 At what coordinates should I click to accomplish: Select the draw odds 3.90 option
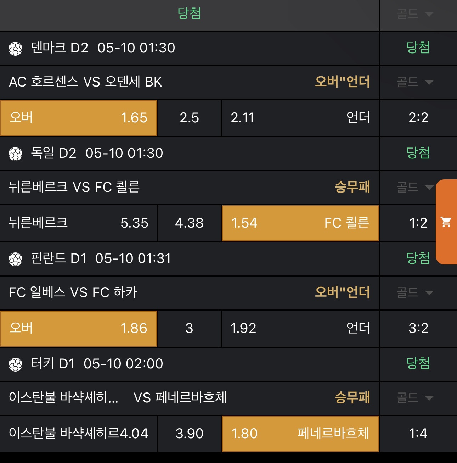click(x=190, y=434)
